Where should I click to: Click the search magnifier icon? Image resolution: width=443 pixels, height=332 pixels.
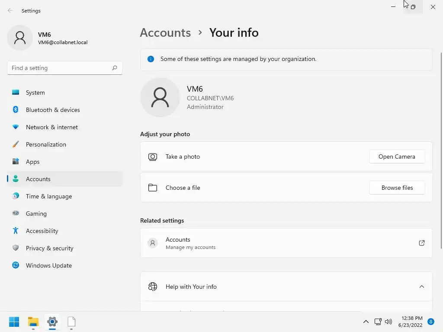coord(115,68)
